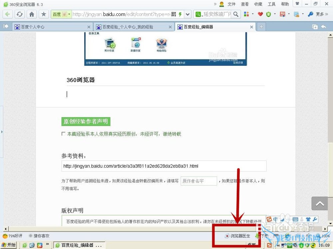
Task: Open a new tab with plus button
Action: (261, 27)
